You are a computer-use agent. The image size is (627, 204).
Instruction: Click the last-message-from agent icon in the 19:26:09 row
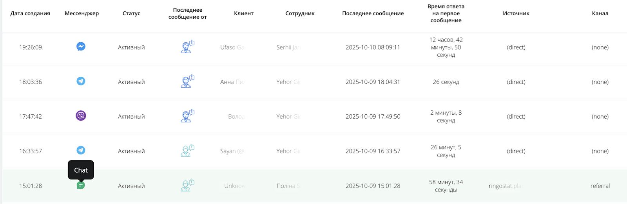tap(187, 47)
